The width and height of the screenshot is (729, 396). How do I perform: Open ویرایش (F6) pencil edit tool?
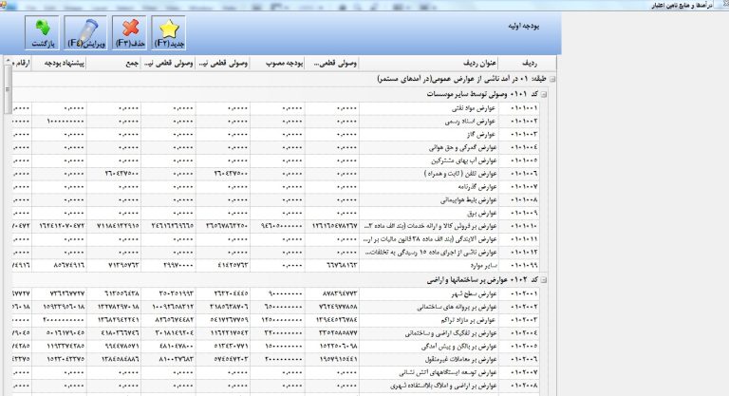click(x=86, y=33)
